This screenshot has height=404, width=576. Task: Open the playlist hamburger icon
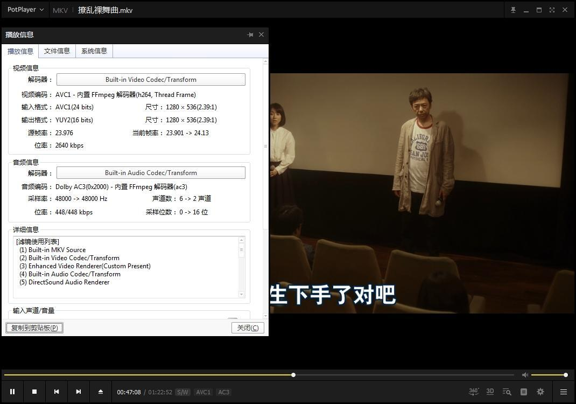tap(563, 392)
